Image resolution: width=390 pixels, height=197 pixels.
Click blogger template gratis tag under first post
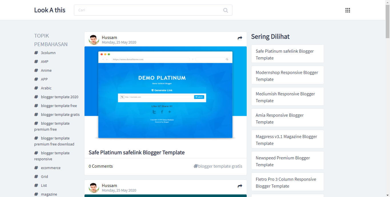(220, 166)
